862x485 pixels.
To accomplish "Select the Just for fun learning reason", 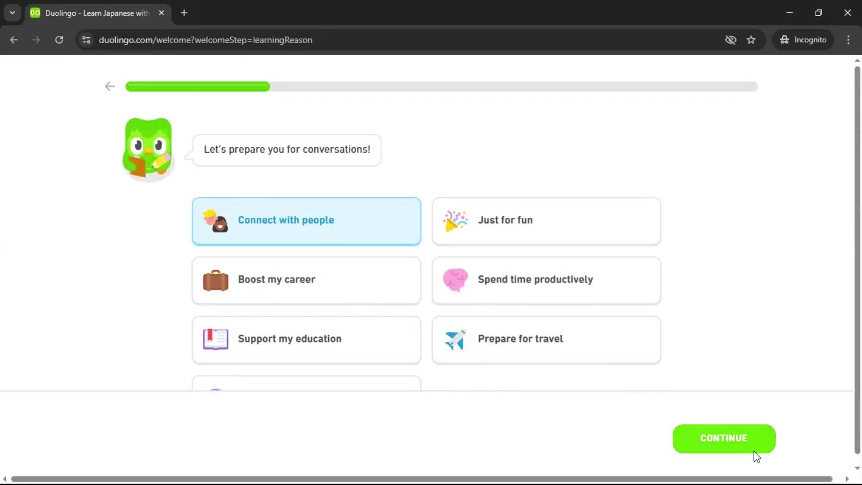I will 546,221.
